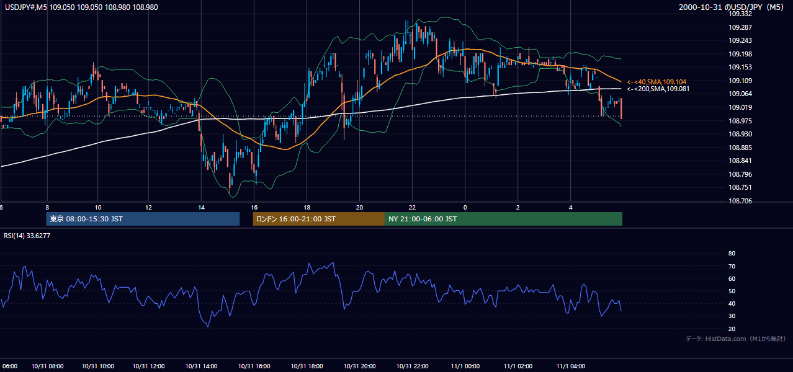
Task: Click price axis value 109.019
Action: coord(740,107)
